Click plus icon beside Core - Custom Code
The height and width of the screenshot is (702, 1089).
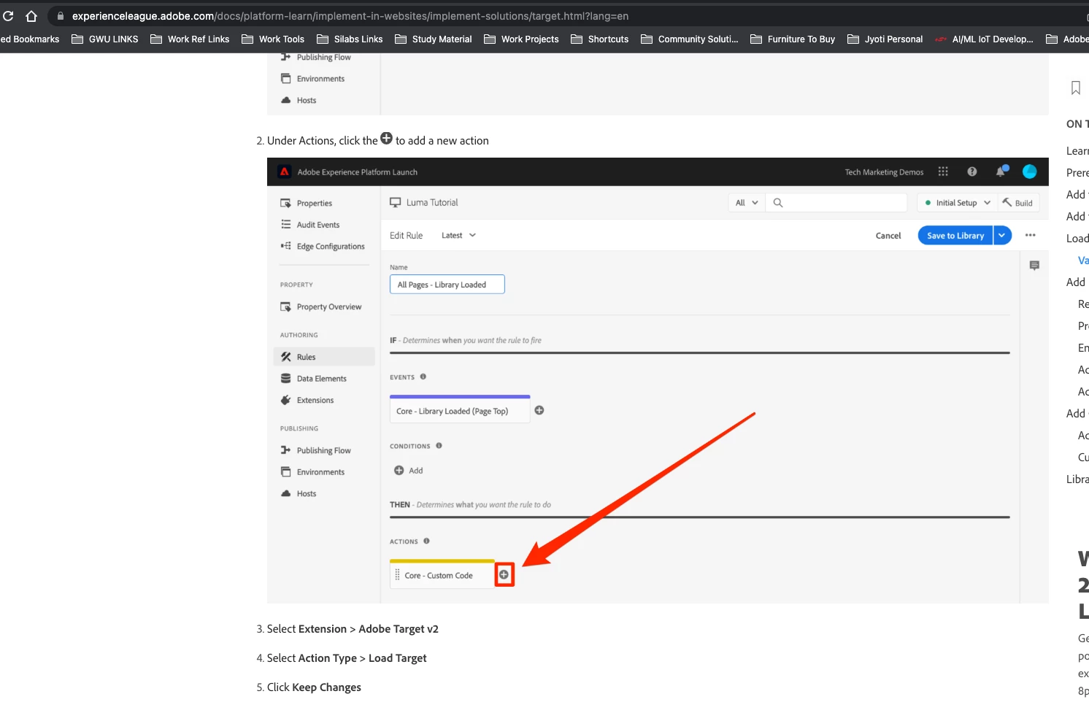tap(504, 575)
